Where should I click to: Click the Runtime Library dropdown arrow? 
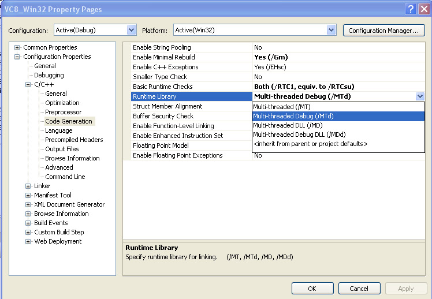tap(420, 96)
